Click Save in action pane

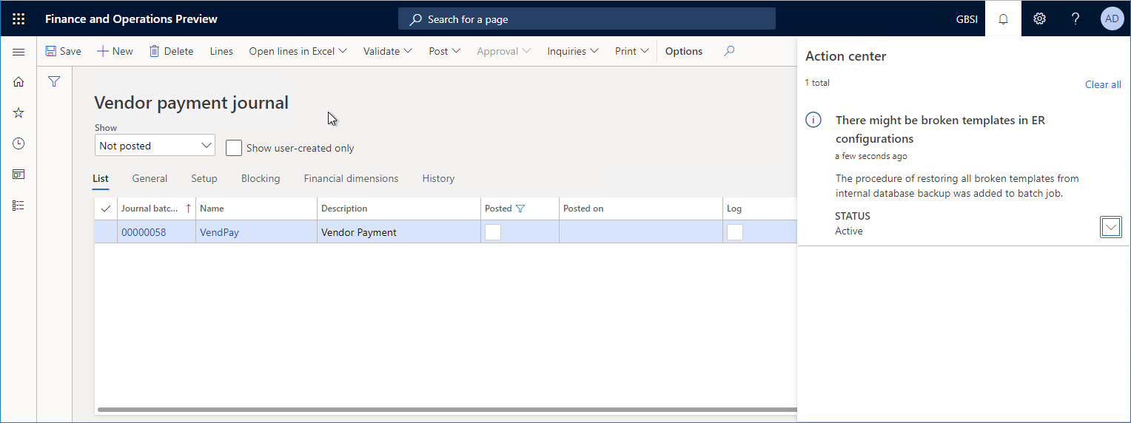coord(63,51)
